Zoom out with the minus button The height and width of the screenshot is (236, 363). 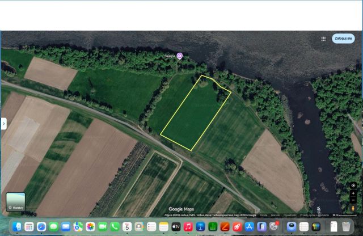click(353, 200)
